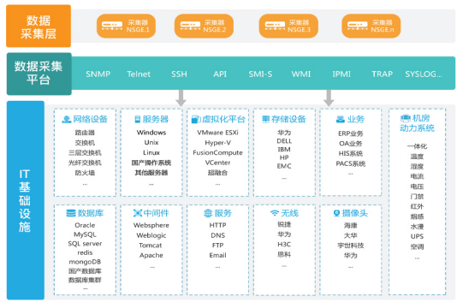Viewport: 463px width, 308px height.
Task: Click the SSH protocol label
Action: point(179,74)
